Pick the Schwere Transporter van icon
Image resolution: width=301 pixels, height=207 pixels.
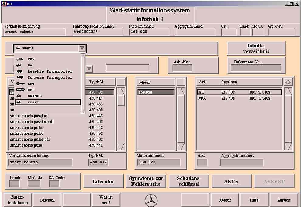20,77
